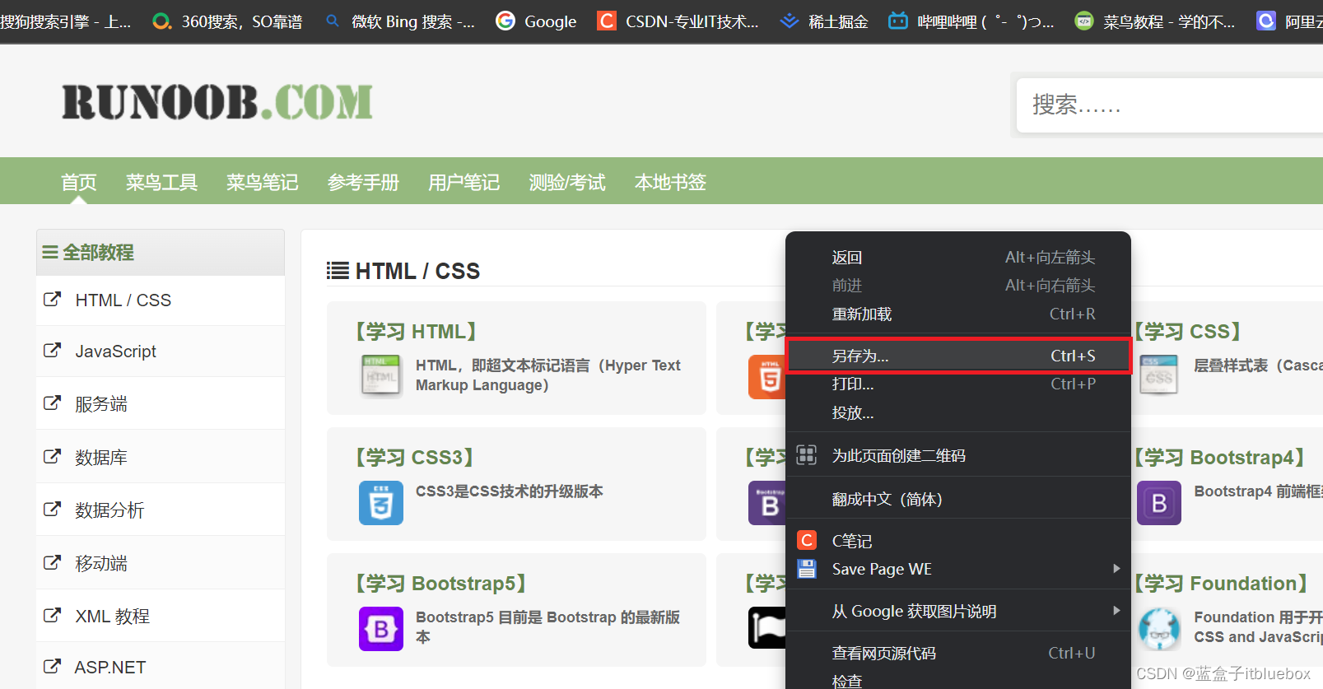Click external-link icon beside XML 教程
Screen dimensions: 1323x689
point(52,615)
